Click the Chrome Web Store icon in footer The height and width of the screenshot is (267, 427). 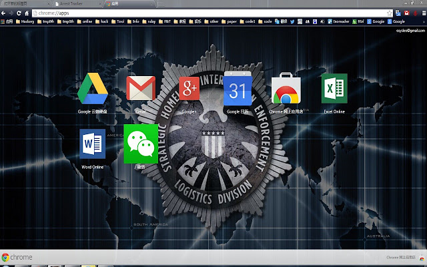coord(422,258)
